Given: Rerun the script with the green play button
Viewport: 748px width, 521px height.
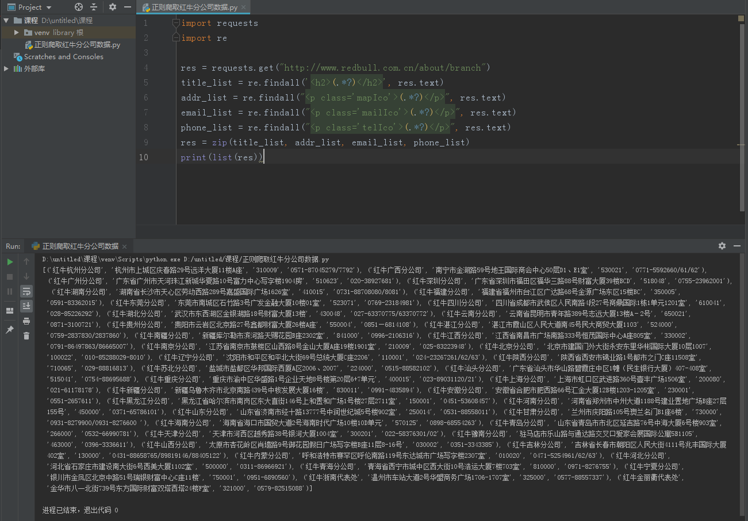Looking at the screenshot, I should pos(10,262).
